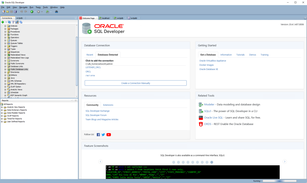
Task: Select the Databases Detected tab
Action: [x=108, y=55]
